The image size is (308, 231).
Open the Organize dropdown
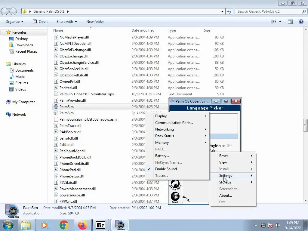point(14,22)
